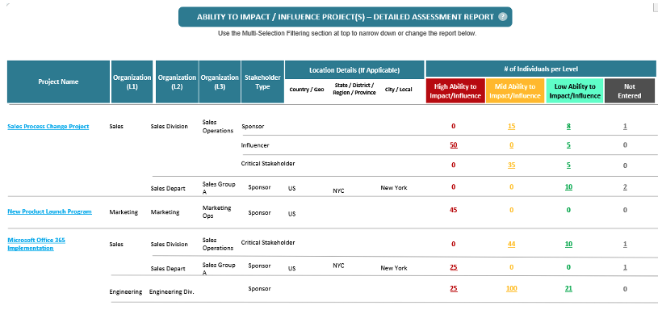
Task: Select the Engineering cell under Organization (L1)
Action: (125, 291)
